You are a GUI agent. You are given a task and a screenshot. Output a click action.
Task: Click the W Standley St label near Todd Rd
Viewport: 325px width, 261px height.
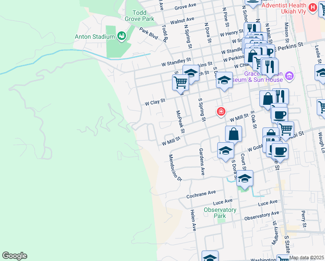[176, 62]
